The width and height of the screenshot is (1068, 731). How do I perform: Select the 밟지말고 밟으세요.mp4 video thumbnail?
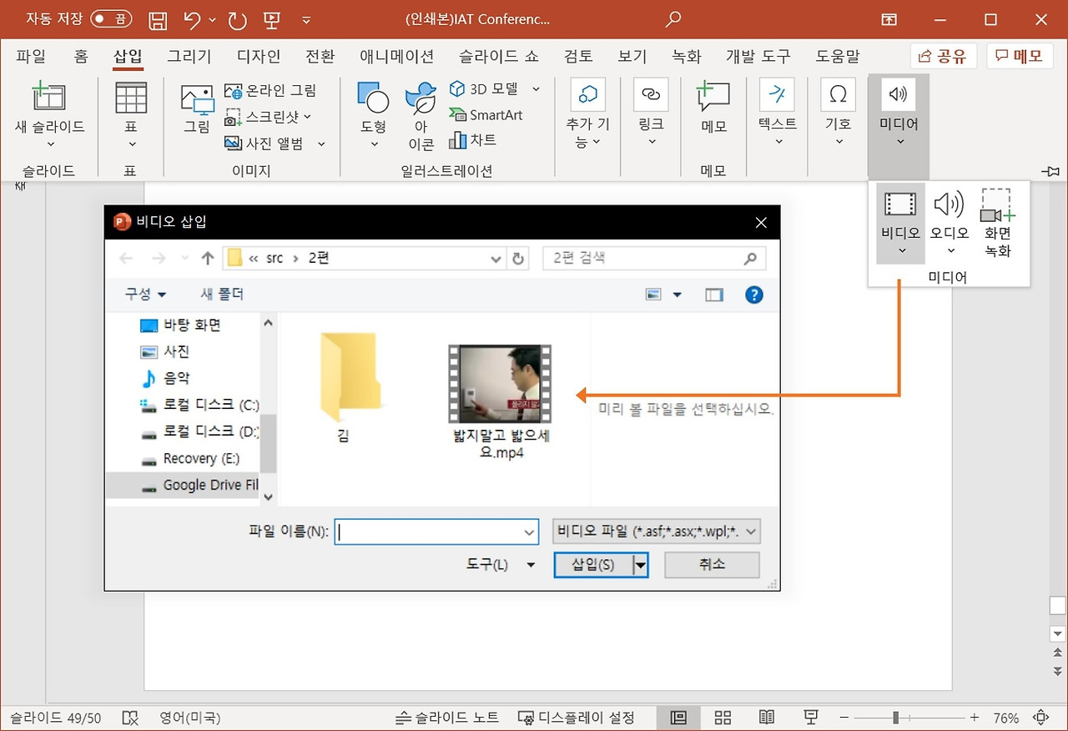click(500, 384)
